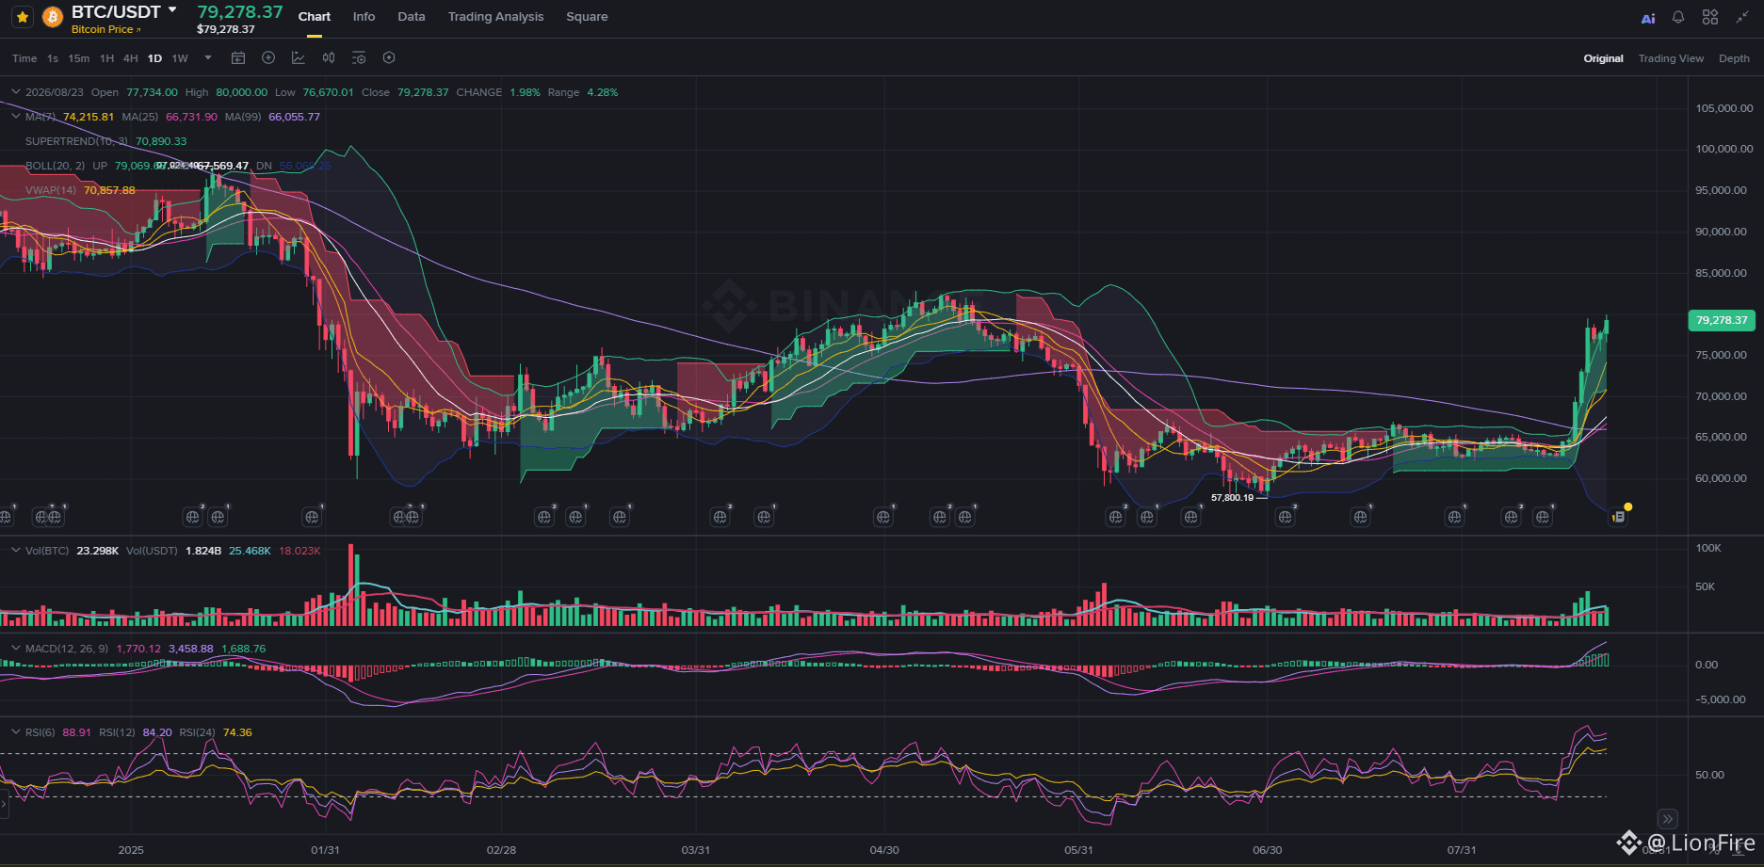Switch to Trading View chart
The height and width of the screenshot is (867, 1764).
pos(1671,58)
